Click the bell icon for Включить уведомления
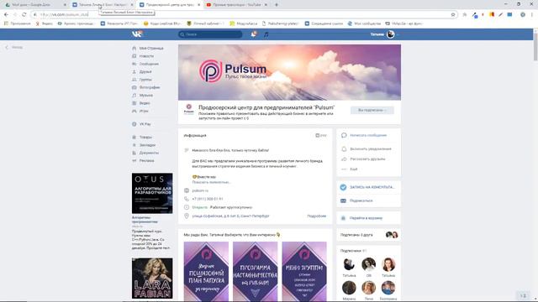 (x=344, y=149)
